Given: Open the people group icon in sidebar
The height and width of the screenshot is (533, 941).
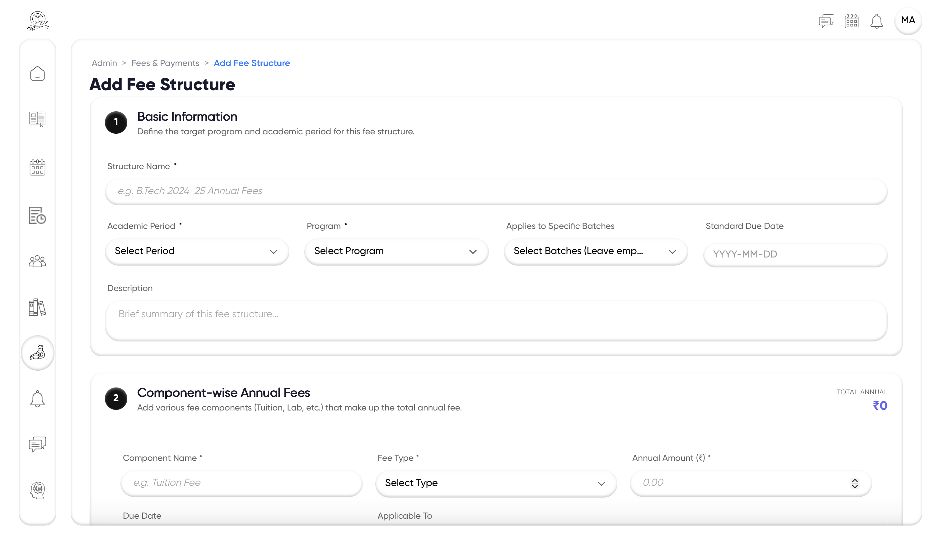Looking at the screenshot, I should [x=37, y=262].
